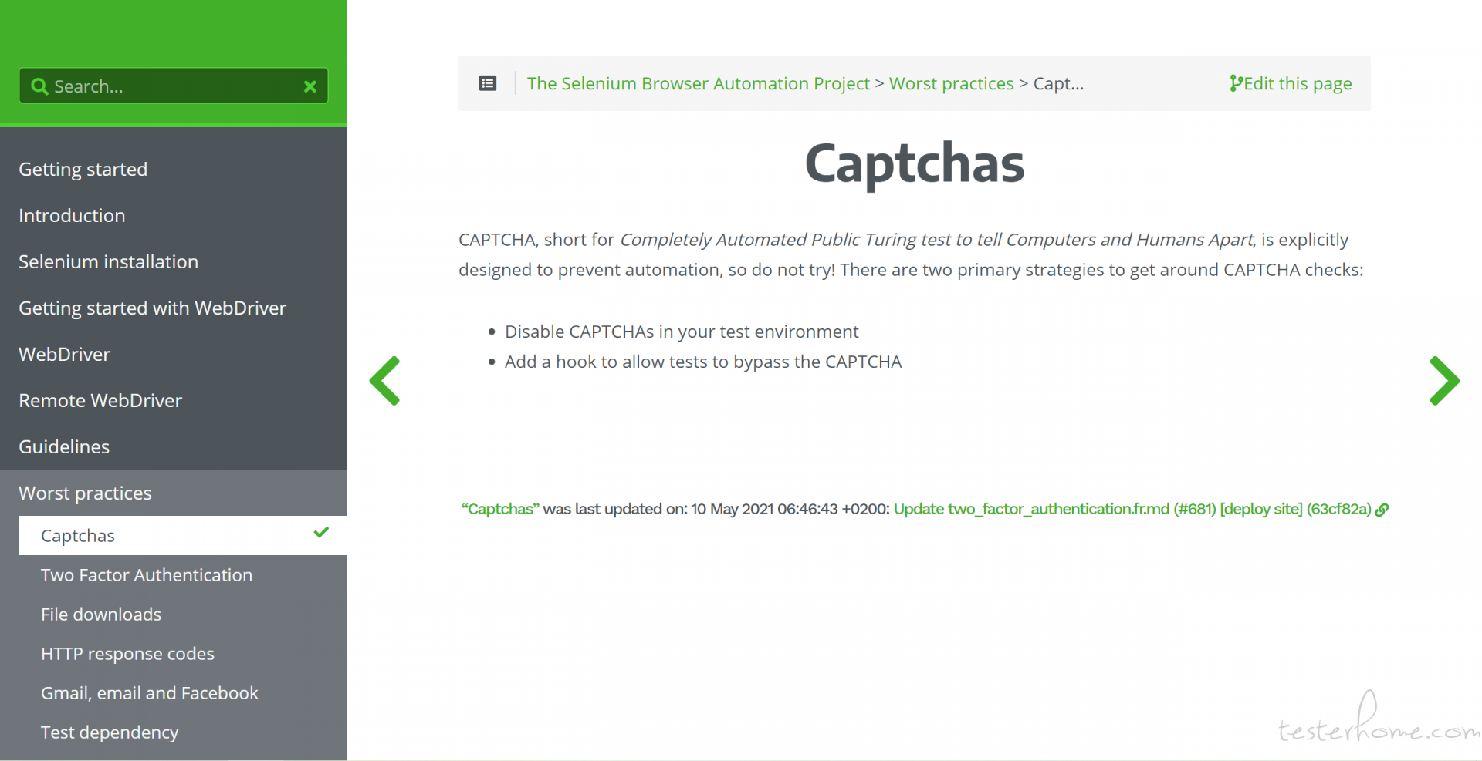
Task: Focus the Search... input field
Action: pos(174,86)
